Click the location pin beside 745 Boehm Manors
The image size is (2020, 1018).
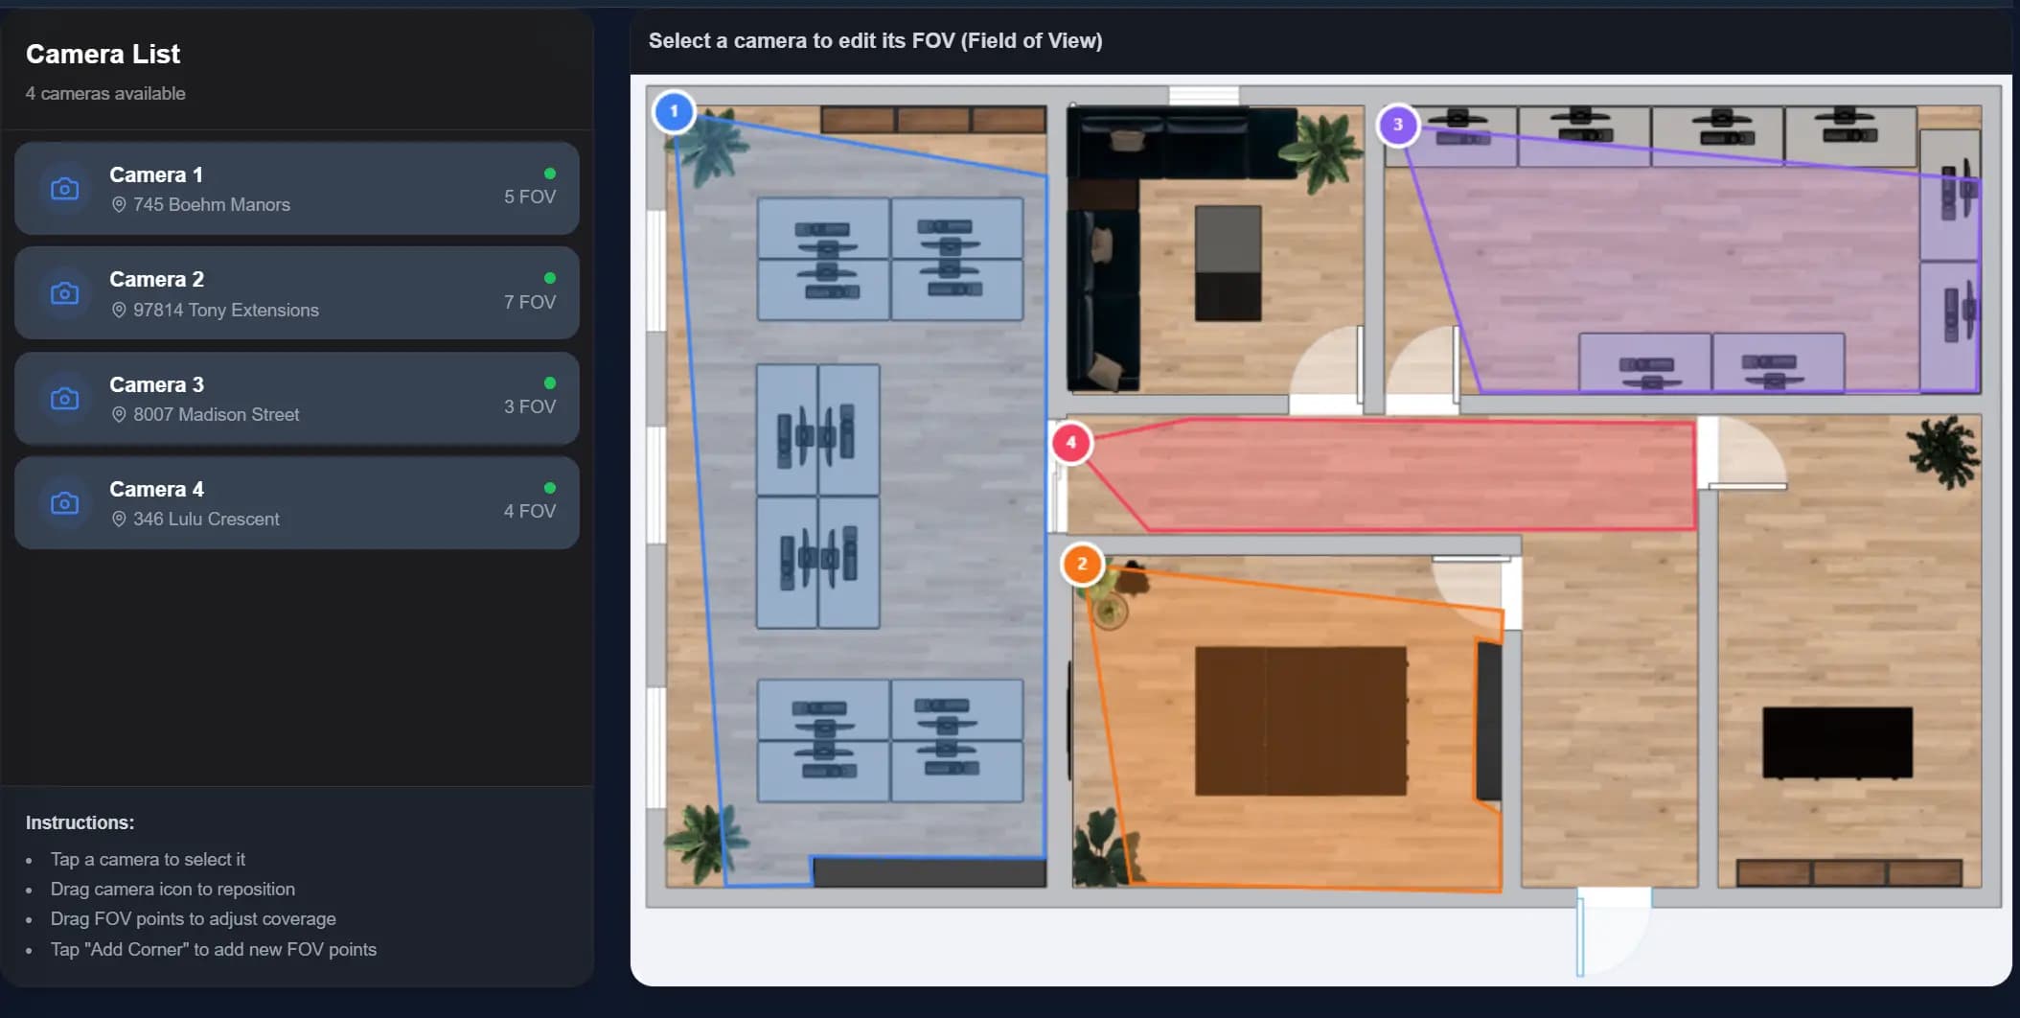point(119,204)
